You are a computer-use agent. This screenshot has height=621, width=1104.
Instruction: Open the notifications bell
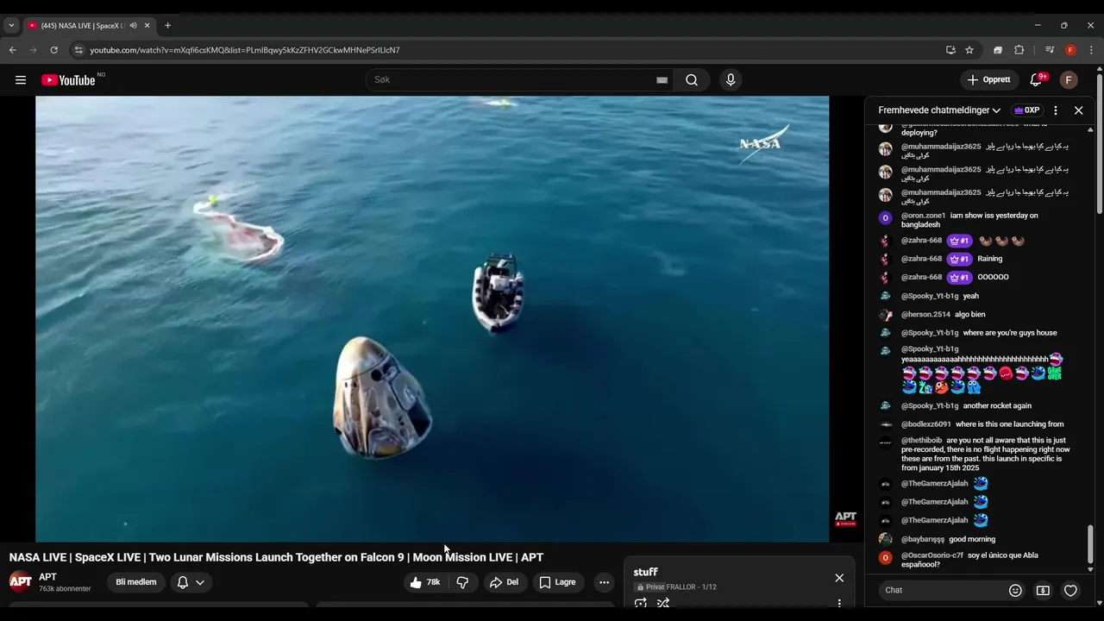[1037, 80]
